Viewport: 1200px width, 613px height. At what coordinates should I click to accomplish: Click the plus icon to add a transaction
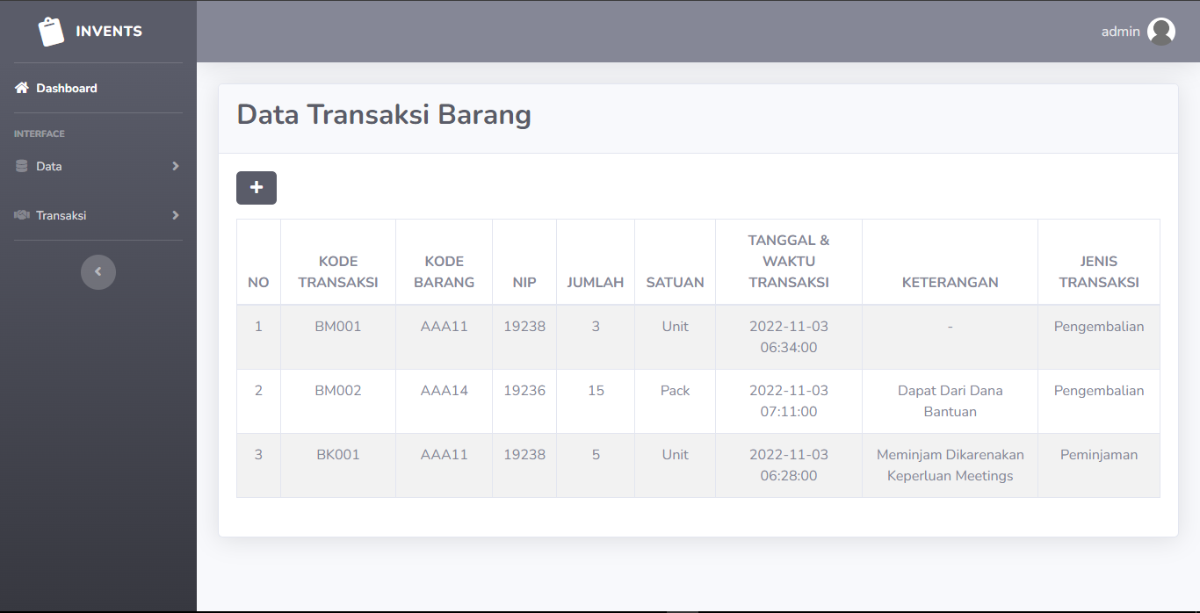point(256,187)
